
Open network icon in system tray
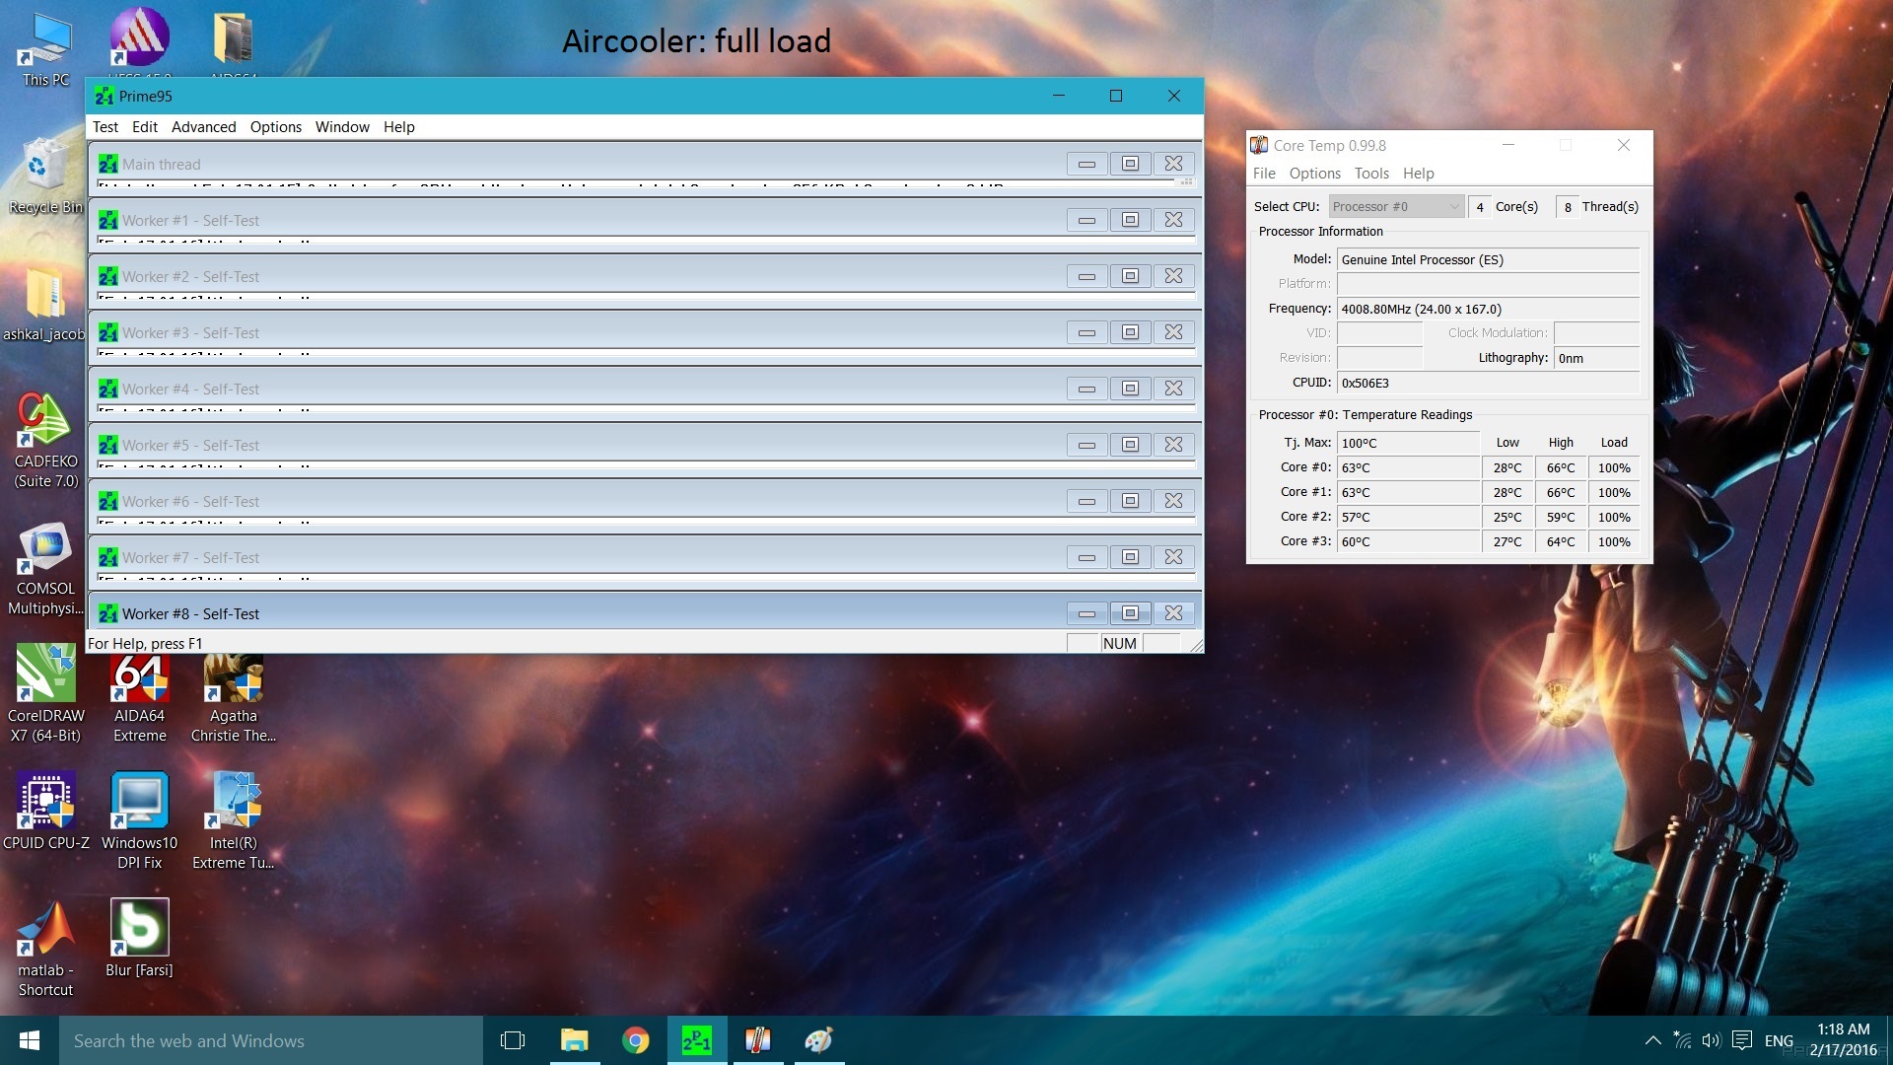(x=1682, y=1040)
